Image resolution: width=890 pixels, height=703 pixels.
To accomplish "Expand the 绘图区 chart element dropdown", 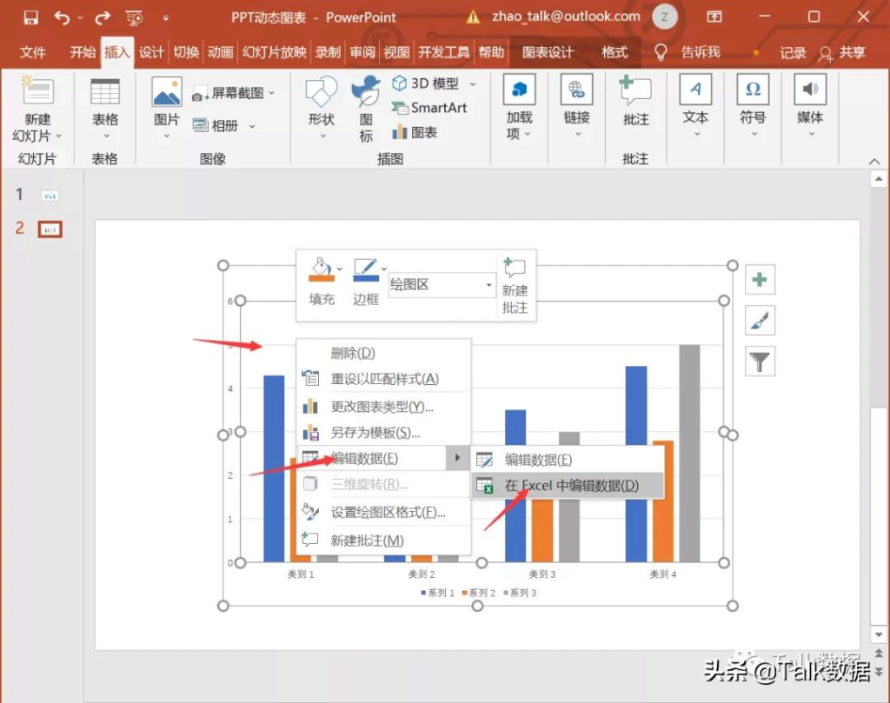I will [x=488, y=285].
